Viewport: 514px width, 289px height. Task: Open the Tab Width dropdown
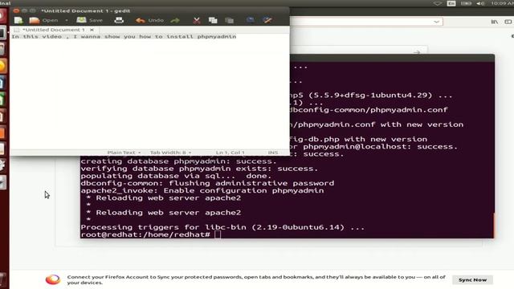pyautogui.click(x=170, y=153)
